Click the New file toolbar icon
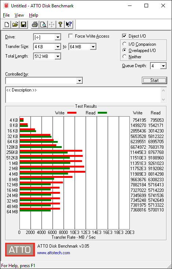Image resolution: width=172 pixels, height=269 pixels. (7, 24)
